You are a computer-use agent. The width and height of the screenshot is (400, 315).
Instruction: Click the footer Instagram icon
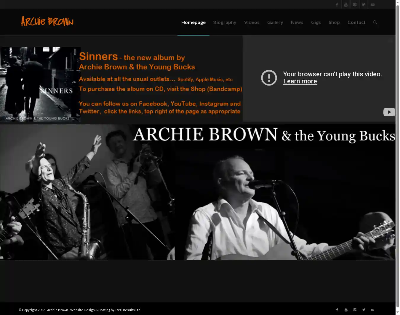pos(355,310)
